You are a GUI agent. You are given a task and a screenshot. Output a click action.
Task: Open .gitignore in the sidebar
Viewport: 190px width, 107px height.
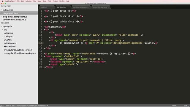tap(8, 33)
